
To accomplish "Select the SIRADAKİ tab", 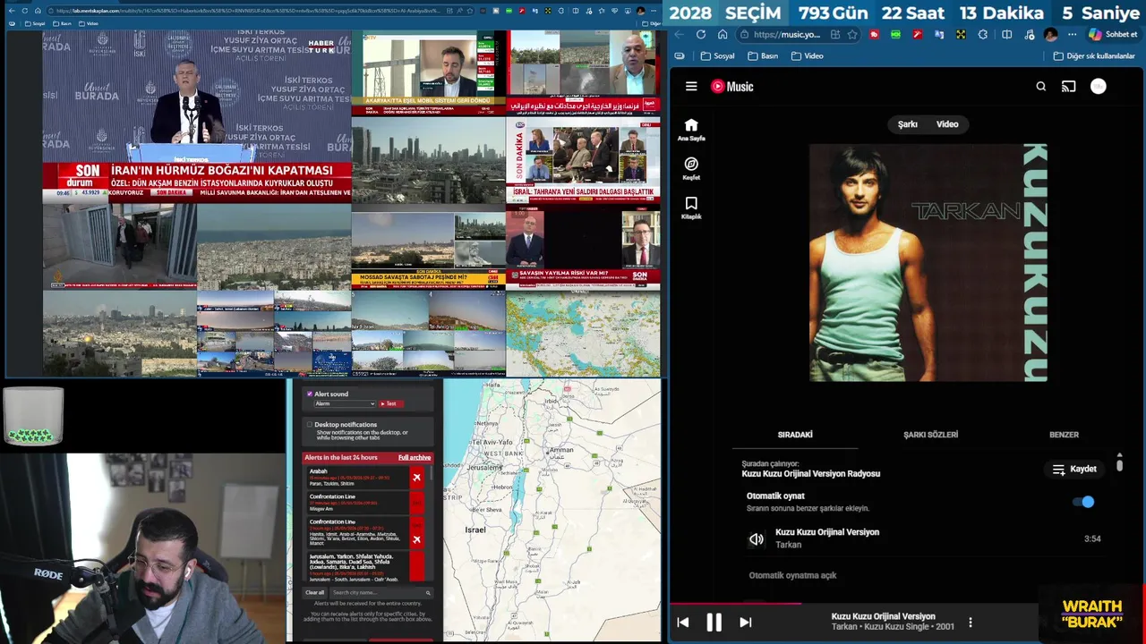I will [795, 435].
